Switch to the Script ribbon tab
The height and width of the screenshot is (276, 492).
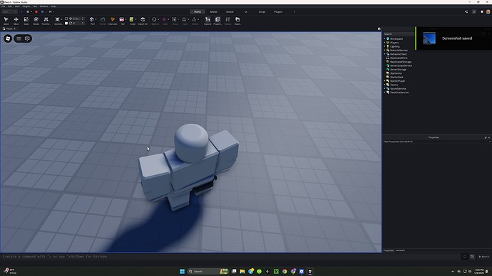262,12
